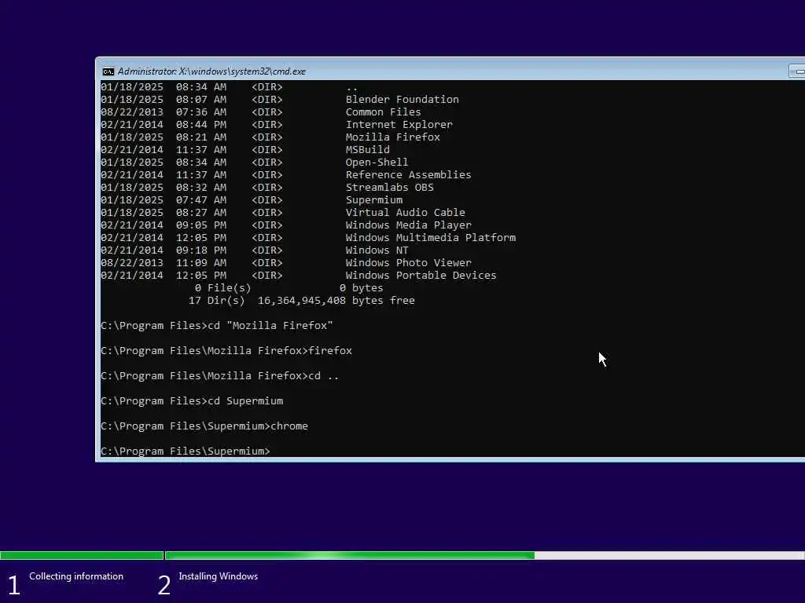
Task: Click the Mozilla Firefox directory listing entry
Action: (393, 137)
